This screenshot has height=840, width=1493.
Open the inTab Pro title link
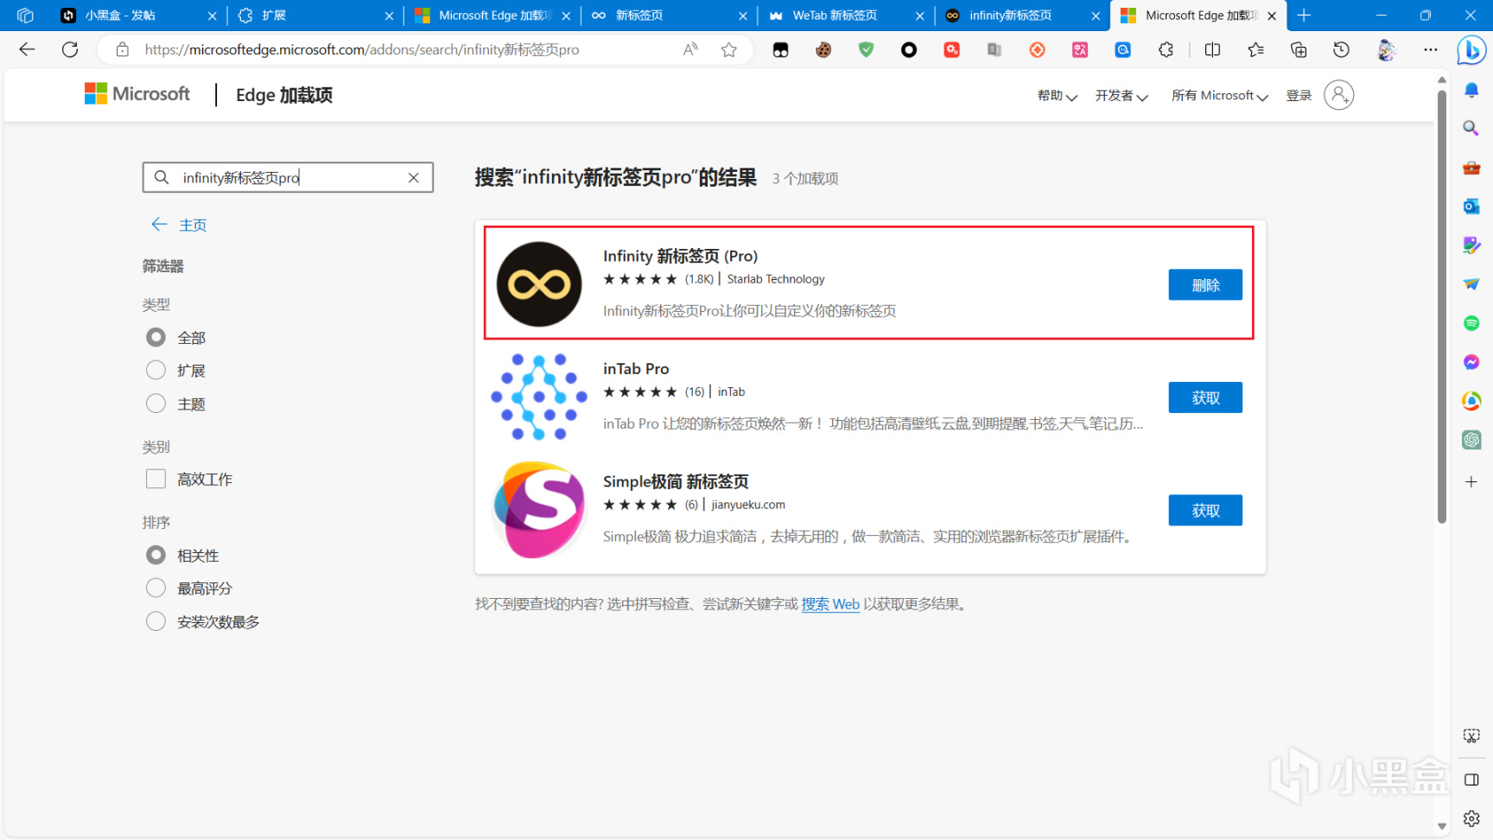tap(636, 369)
